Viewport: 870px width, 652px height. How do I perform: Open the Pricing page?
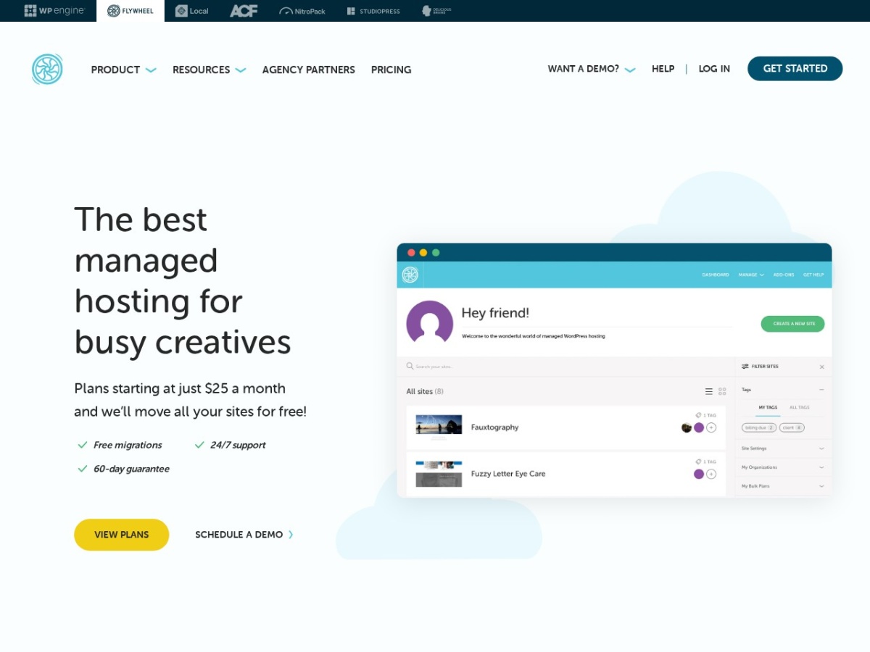pos(391,70)
